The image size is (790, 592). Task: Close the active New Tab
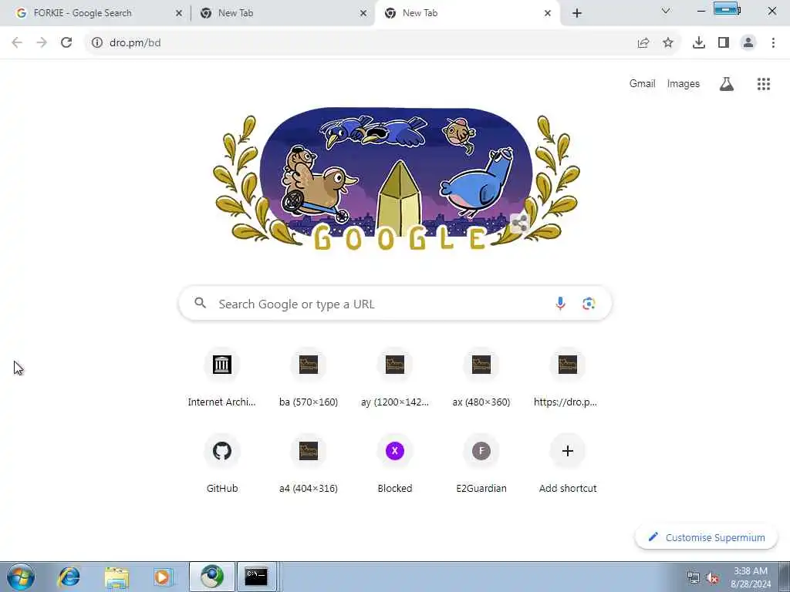click(x=548, y=13)
